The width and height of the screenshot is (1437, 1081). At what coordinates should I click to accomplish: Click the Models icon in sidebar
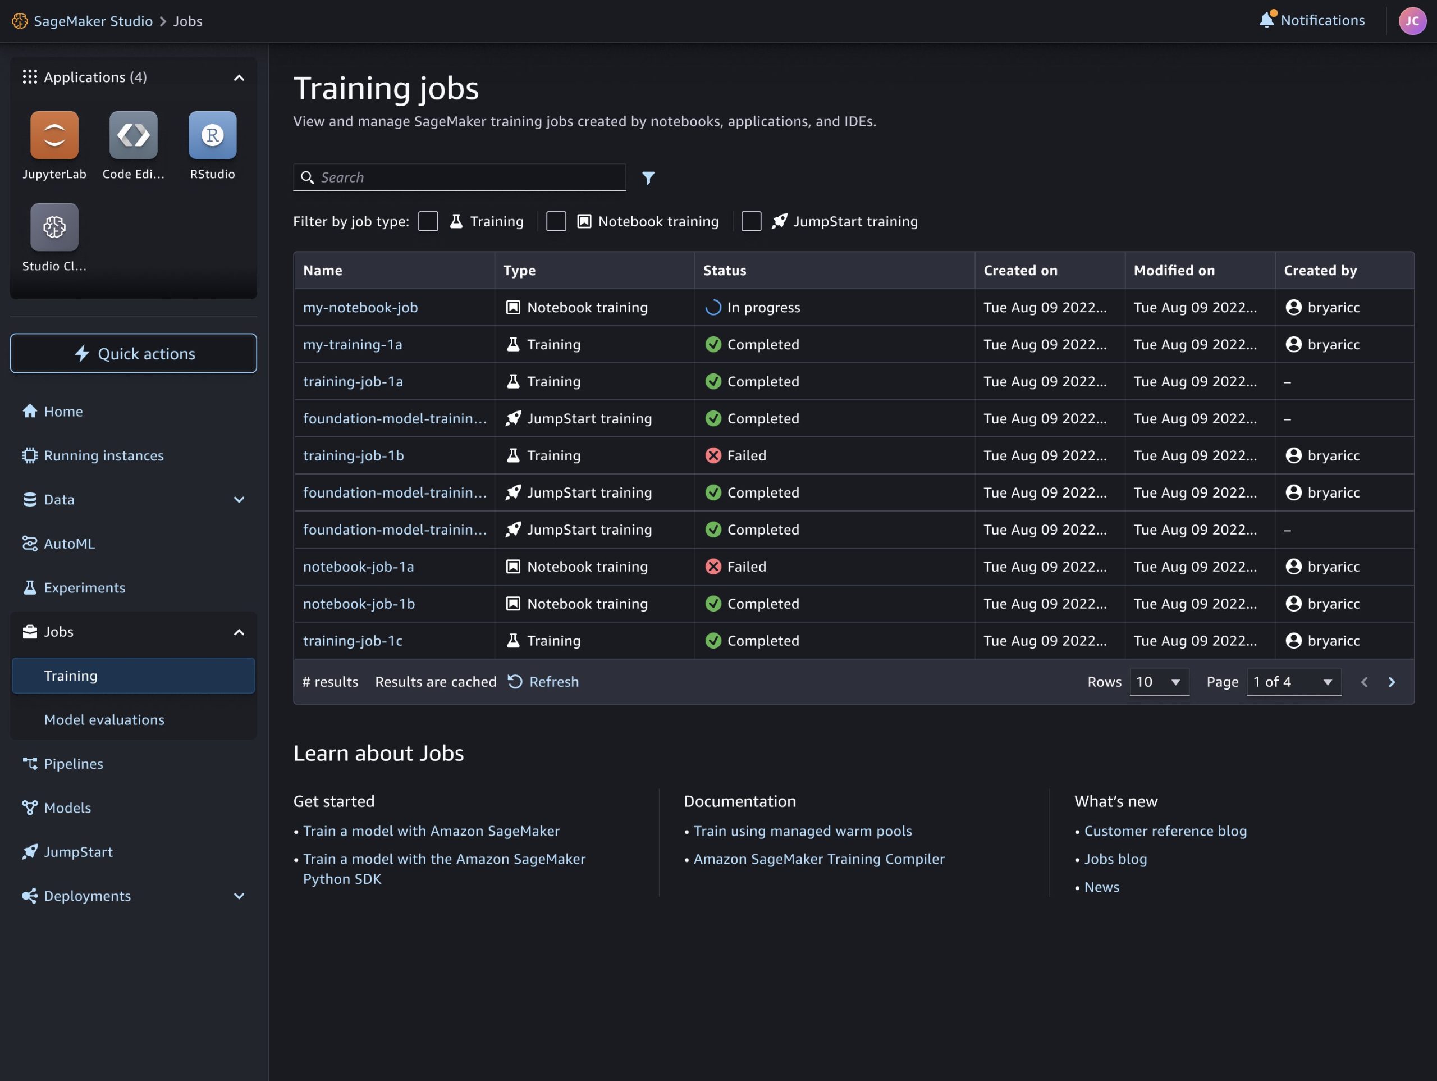coord(30,808)
